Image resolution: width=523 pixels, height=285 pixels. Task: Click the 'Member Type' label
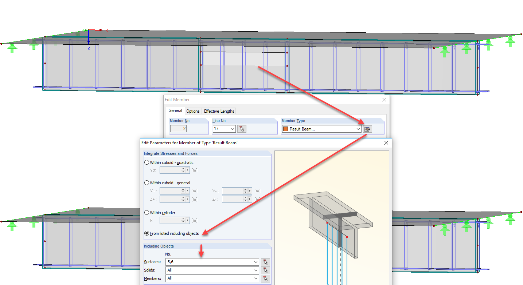(x=293, y=121)
